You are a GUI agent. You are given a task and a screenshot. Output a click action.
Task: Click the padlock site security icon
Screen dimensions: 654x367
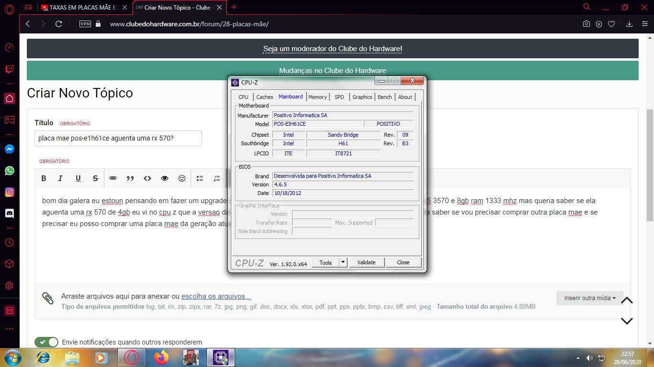[99, 24]
